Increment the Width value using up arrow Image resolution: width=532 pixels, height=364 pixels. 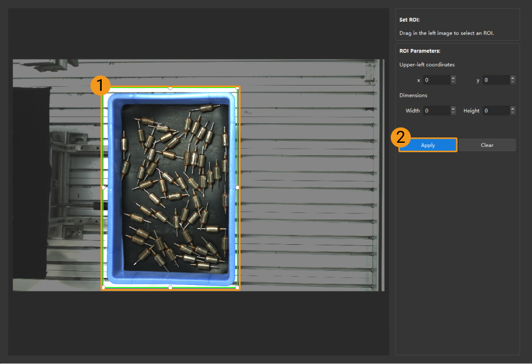click(453, 109)
